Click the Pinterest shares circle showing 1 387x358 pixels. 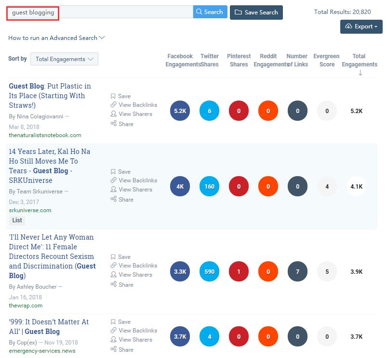tap(239, 272)
